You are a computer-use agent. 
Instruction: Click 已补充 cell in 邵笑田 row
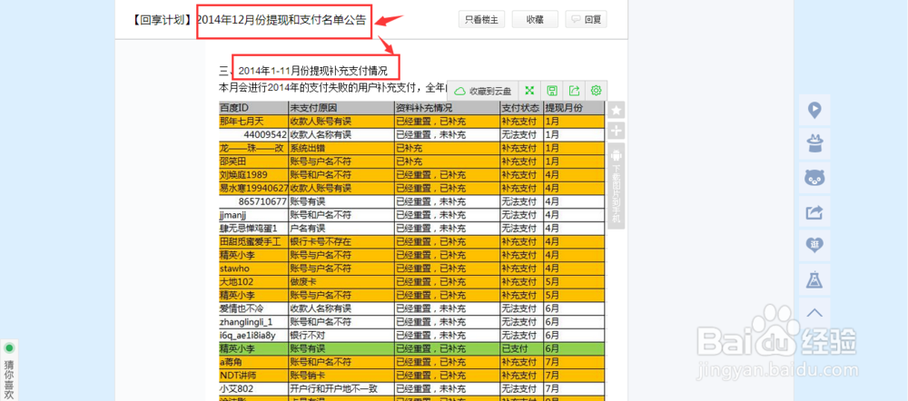(x=448, y=161)
